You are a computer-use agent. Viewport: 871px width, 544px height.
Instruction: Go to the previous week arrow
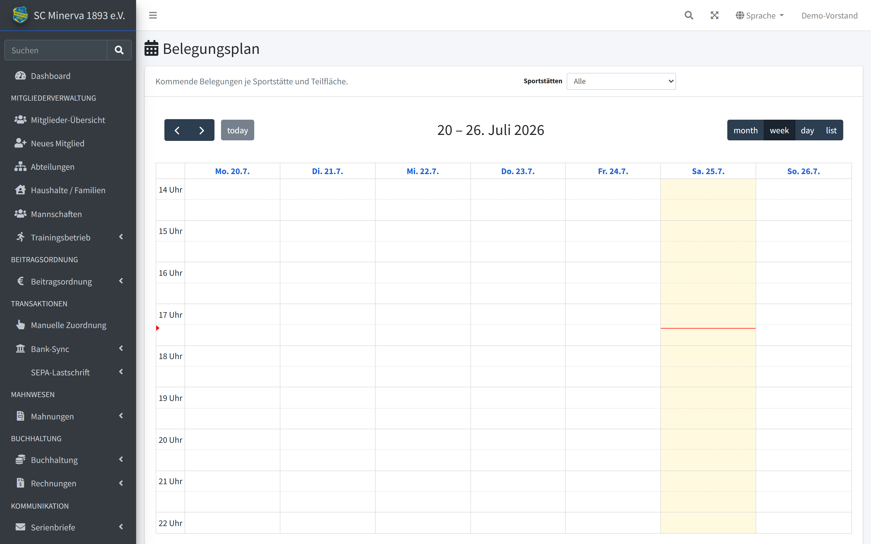pyautogui.click(x=177, y=130)
